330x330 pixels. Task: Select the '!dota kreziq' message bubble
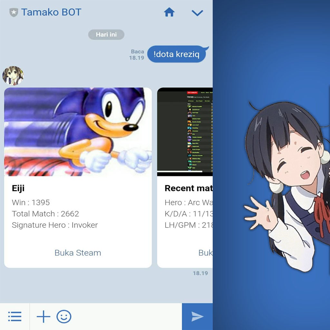click(x=177, y=54)
